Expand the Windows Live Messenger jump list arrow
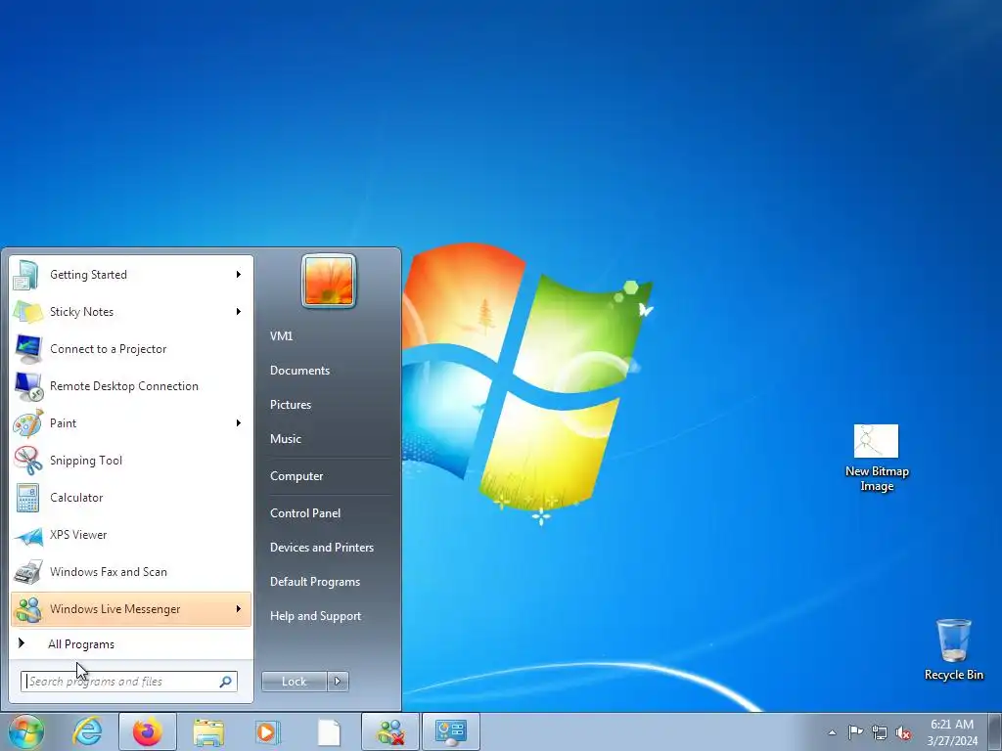 [239, 608]
